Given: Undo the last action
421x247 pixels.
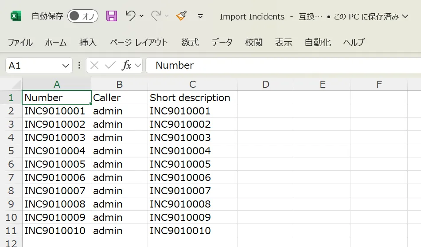Looking at the screenshot, I should pyautogui.click(x=130, y=16).
